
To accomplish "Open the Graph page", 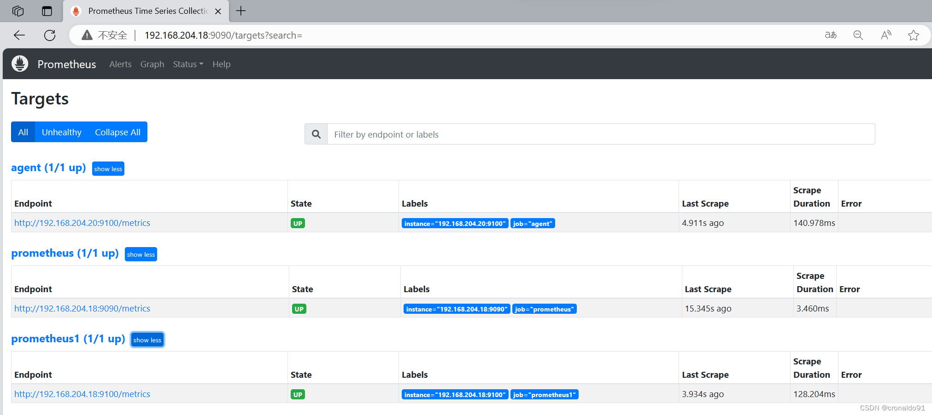I will click(152, 64).
